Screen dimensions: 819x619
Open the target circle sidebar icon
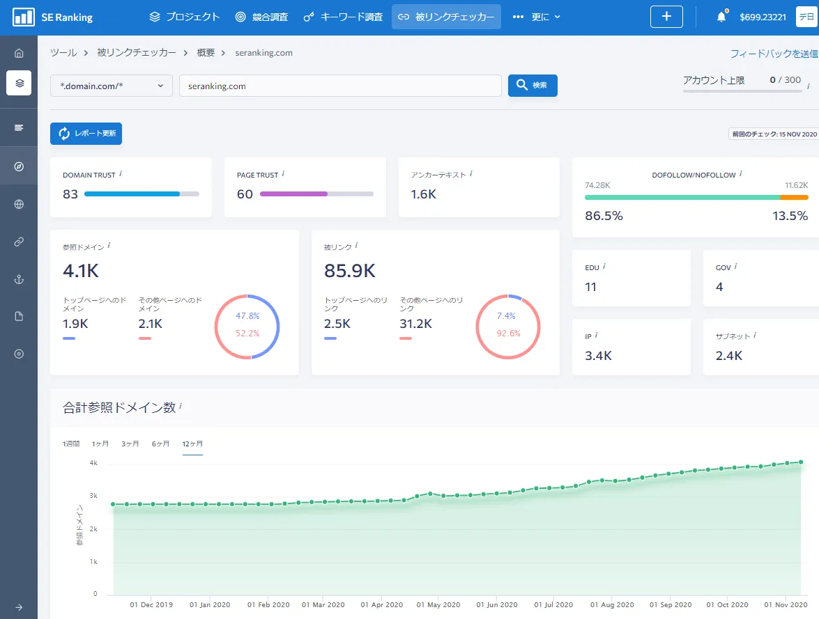[x=19, y=354]
